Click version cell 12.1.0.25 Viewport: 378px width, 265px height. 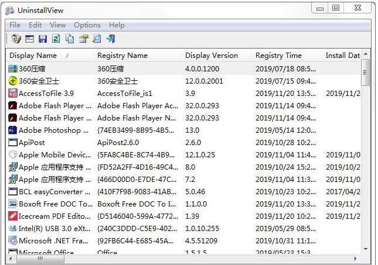(200, 155)
